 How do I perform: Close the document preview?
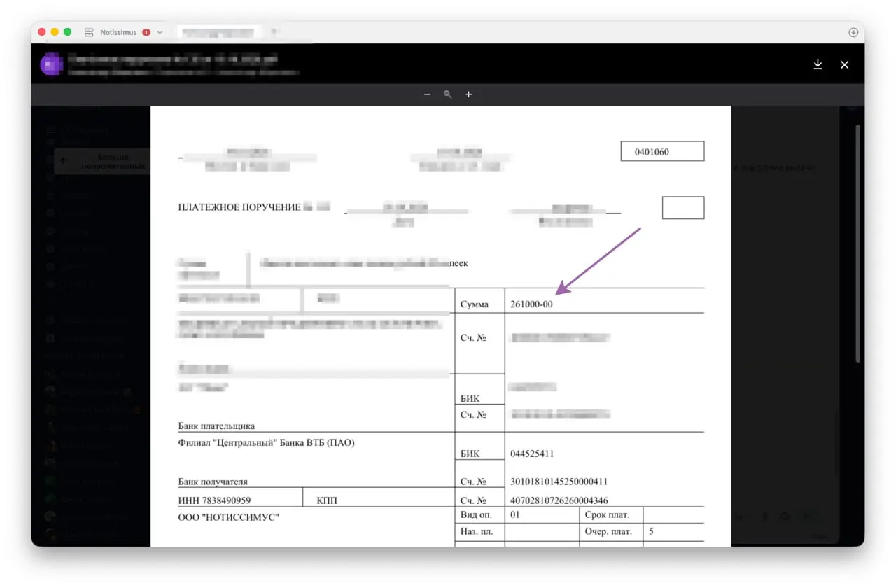point(845,64)
